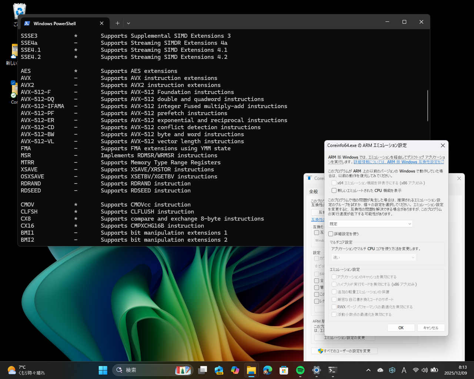Click OK in the ARM emulation dialog
Screen dimensions: 474x379
pyautogui.click(x=401, y=328)
